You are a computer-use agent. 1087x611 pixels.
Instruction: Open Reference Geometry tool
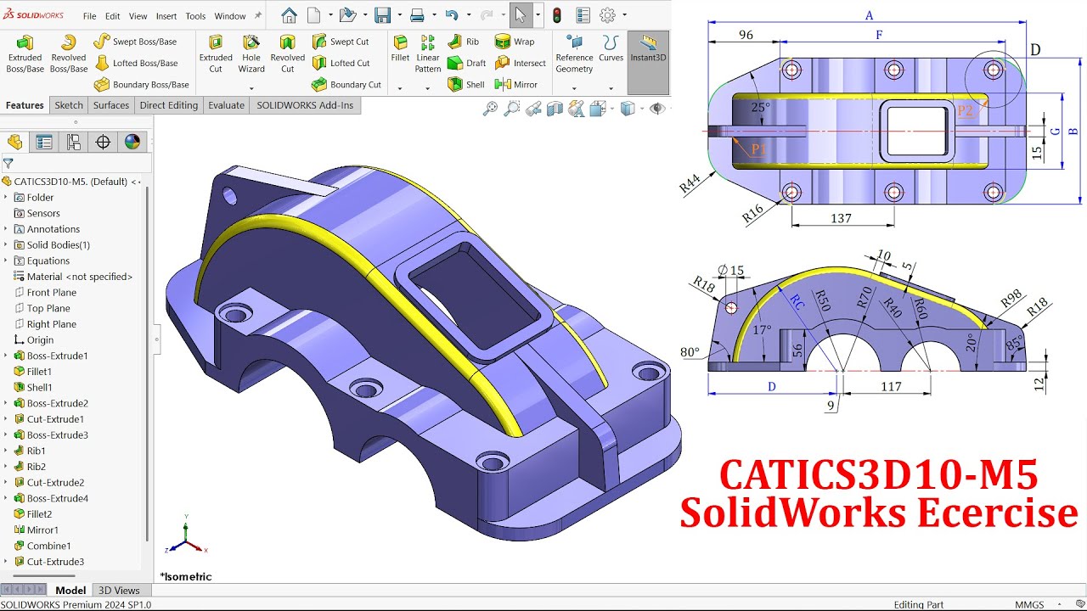574,54
